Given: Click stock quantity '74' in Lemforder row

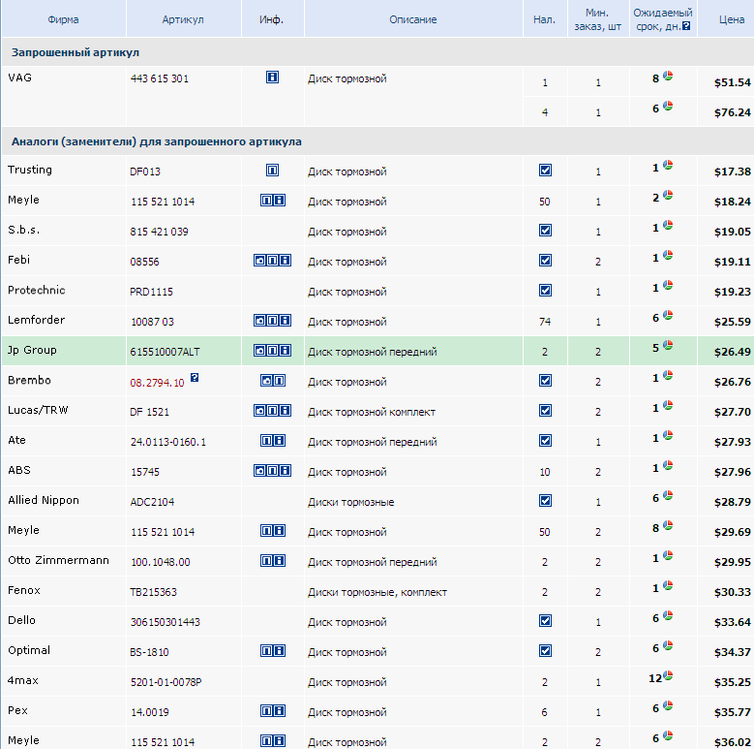Looking at the screenshot, I should pyautogui.click(x=544, y=322).
